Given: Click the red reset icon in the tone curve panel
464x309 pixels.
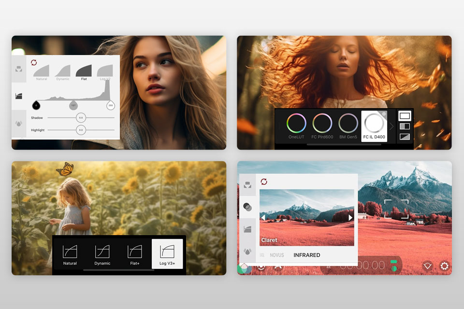Looking at the screenshot, I should click(x=34, y=62).
